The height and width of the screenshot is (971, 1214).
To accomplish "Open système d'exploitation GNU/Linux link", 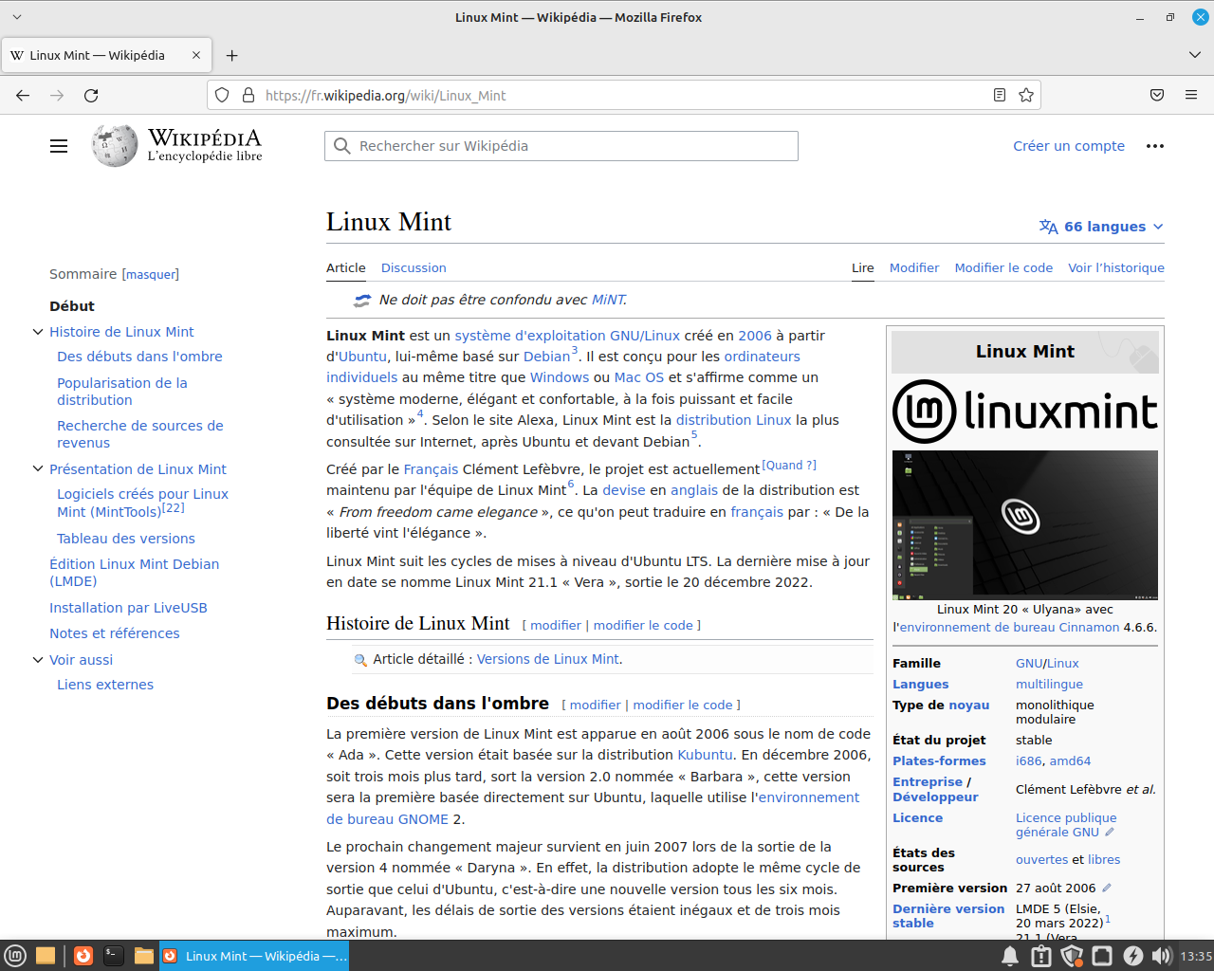I will tap(567, 336).
